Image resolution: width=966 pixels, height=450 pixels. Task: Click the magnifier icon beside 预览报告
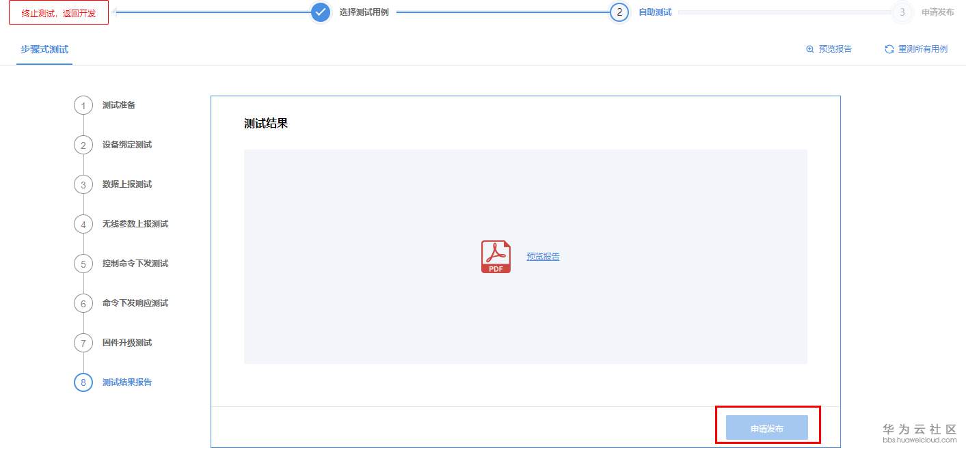click(810, 49)
